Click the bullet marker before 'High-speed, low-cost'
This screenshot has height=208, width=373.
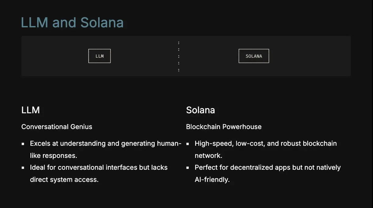pos(188,144)
